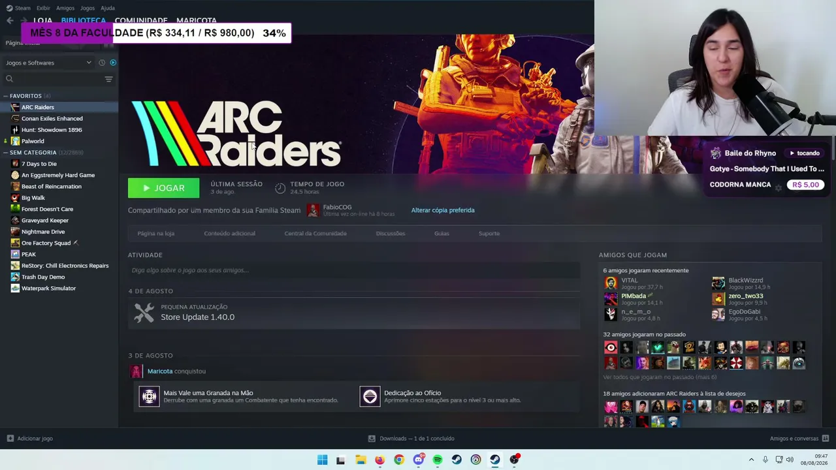Open the Ajuda menu

click(x=108, y=8)
